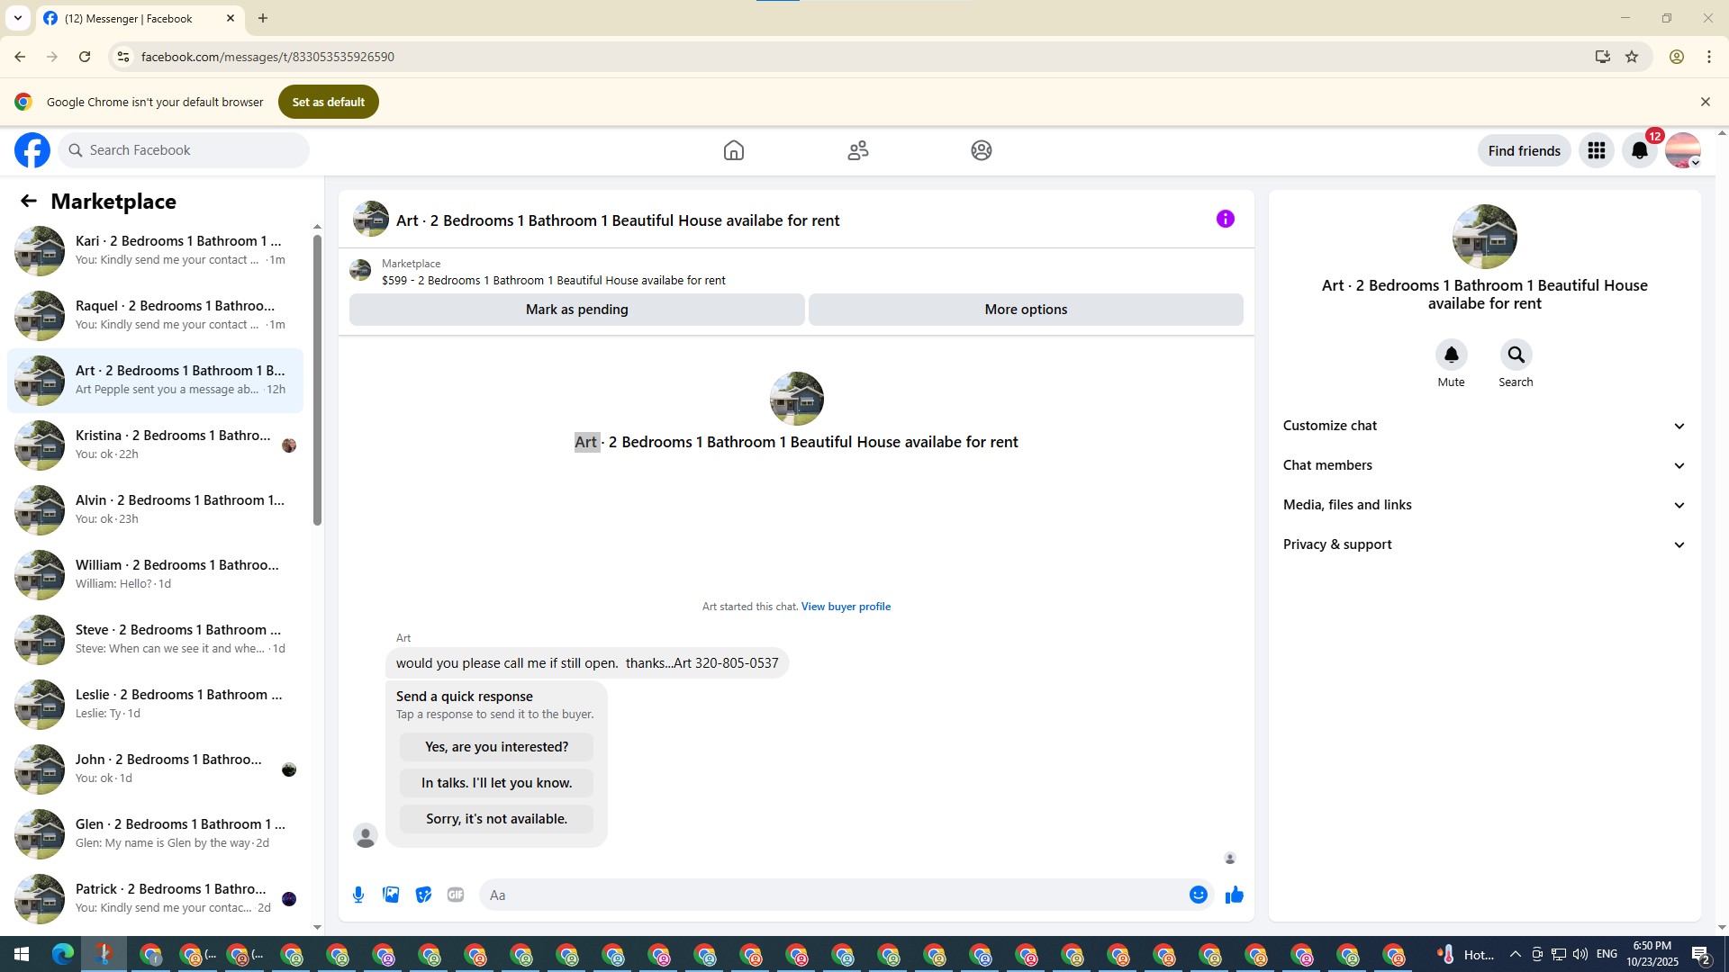Click the voice clip microphone icon
1729x972 pixels.
[x=358, y=895]
